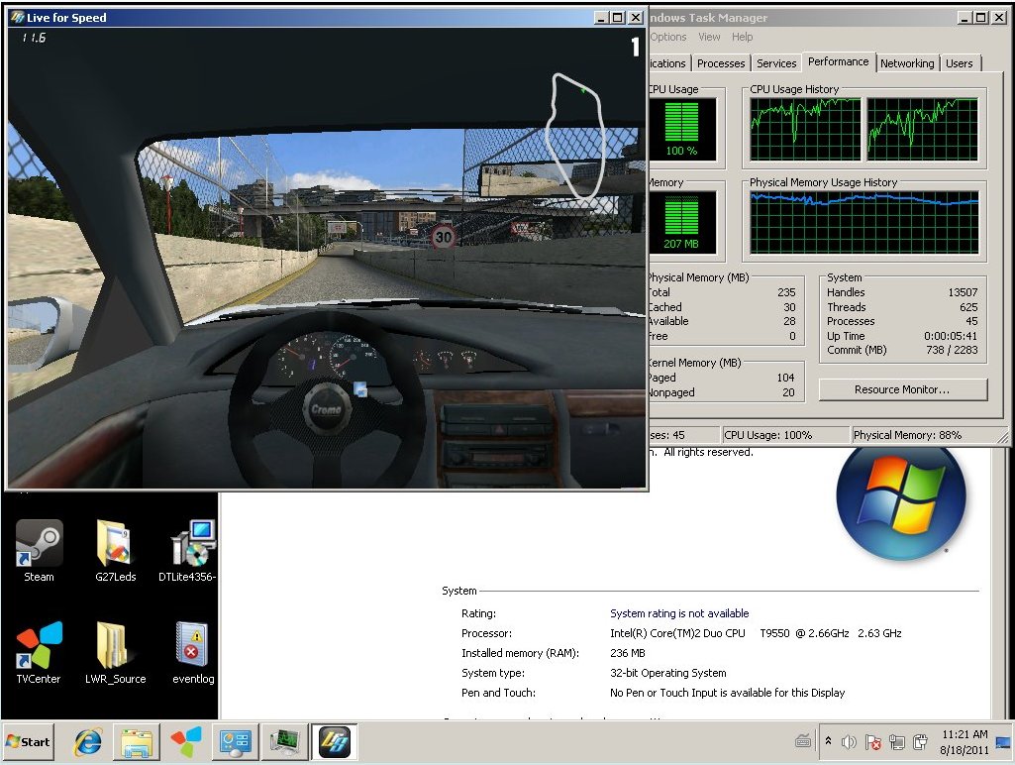Open the Options menu in Task Manager
Viewport: 1015px width, 765px height.
click(x=668, y=37)
